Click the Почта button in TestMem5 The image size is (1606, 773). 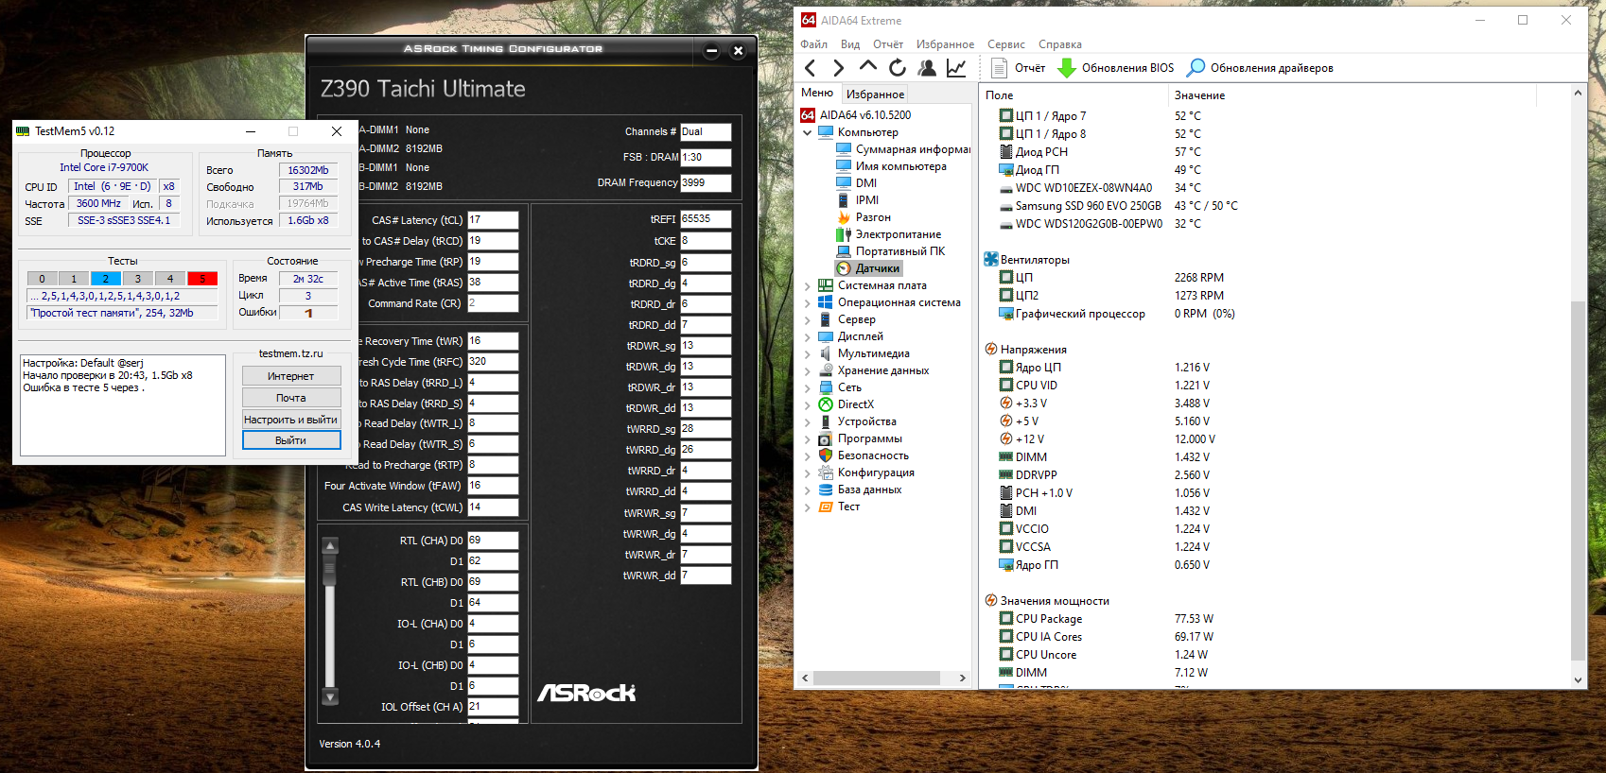(291, 398)
